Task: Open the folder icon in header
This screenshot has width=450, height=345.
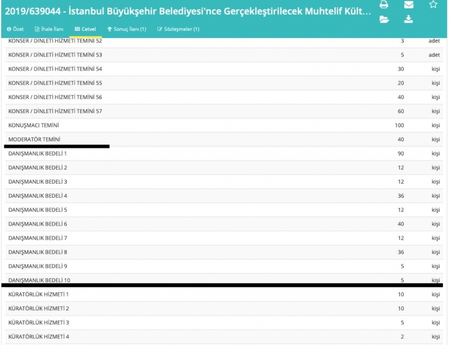Action: [x=384, y=19]
